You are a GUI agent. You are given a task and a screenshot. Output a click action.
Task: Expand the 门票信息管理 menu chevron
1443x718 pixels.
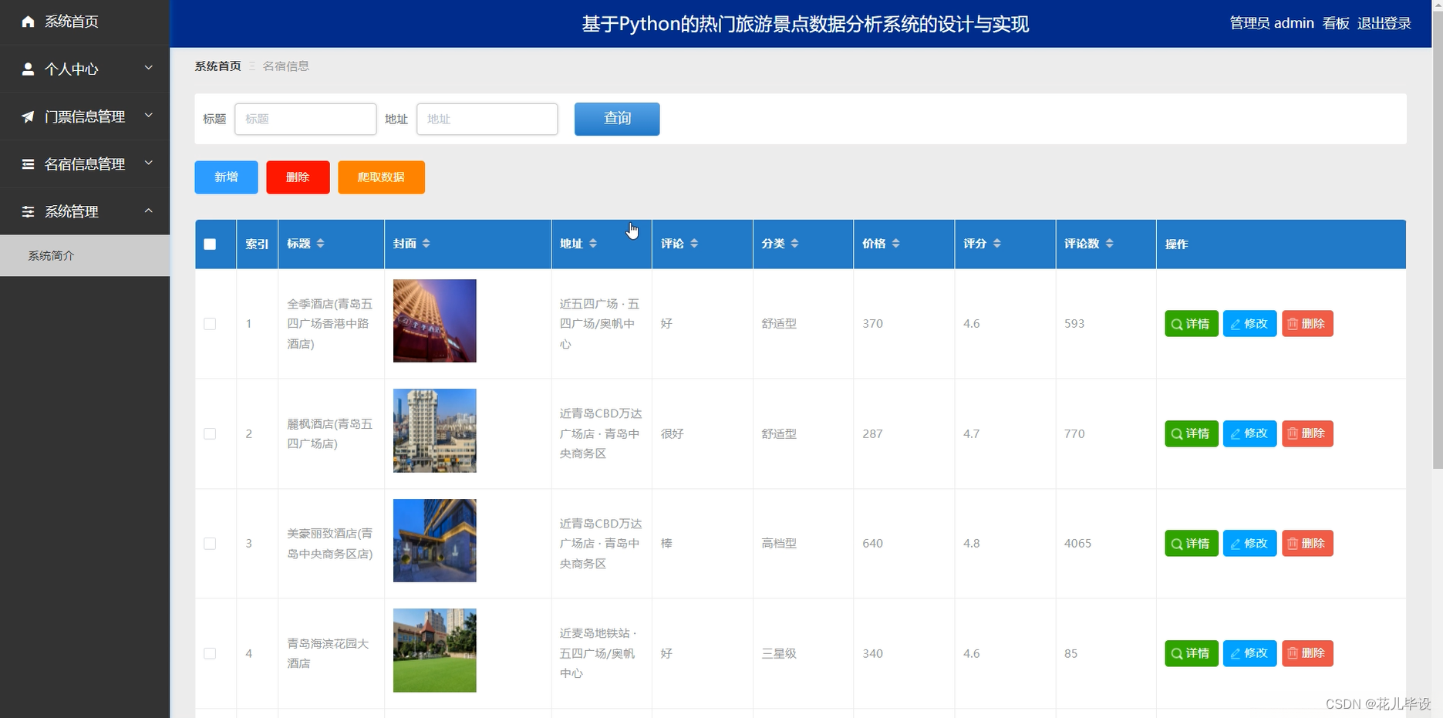tap(149, 116)
